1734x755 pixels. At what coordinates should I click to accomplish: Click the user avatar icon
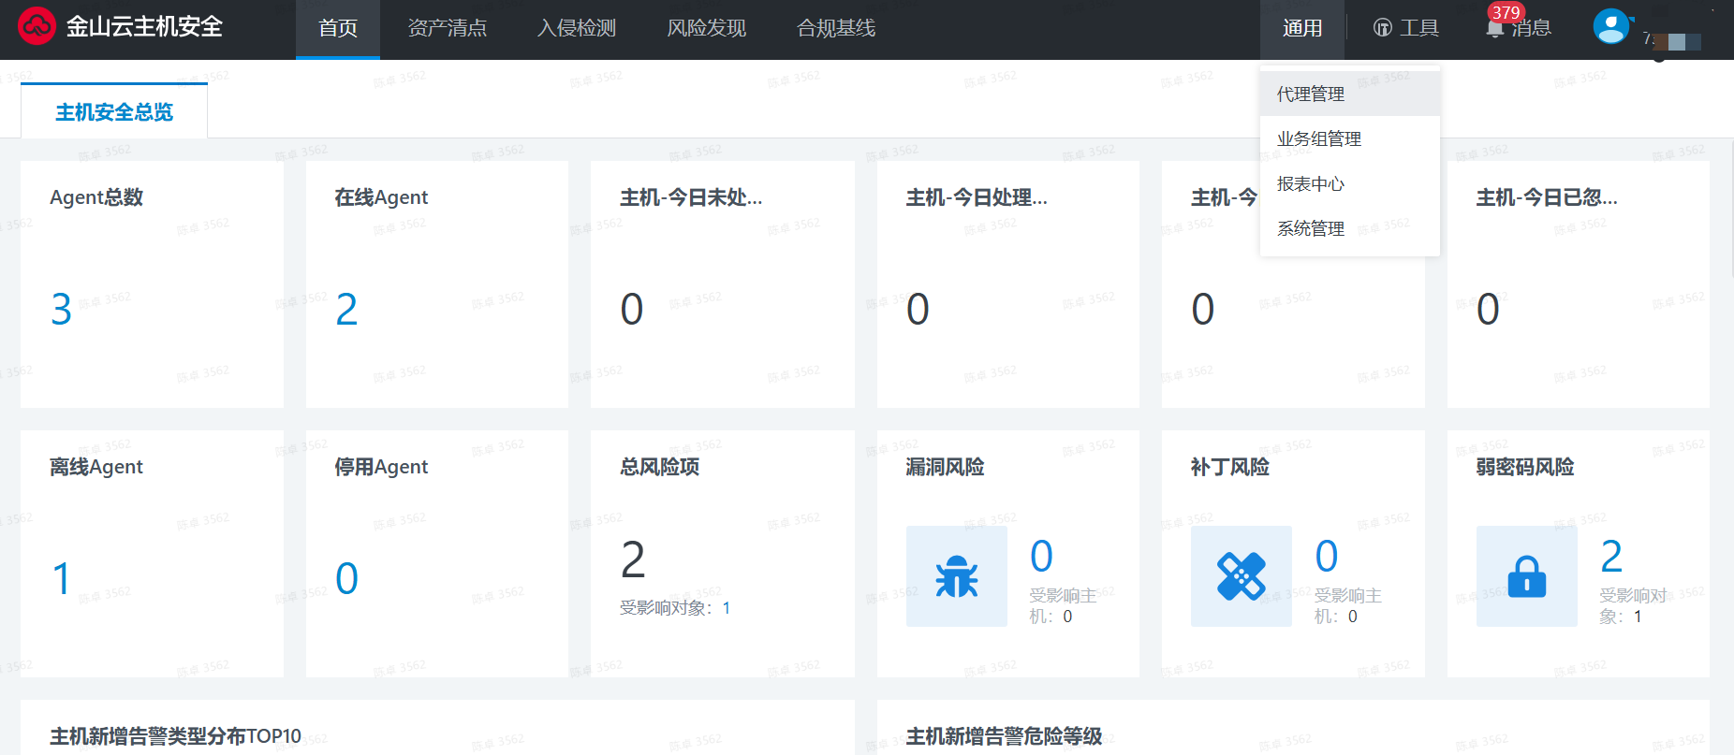1611,26
